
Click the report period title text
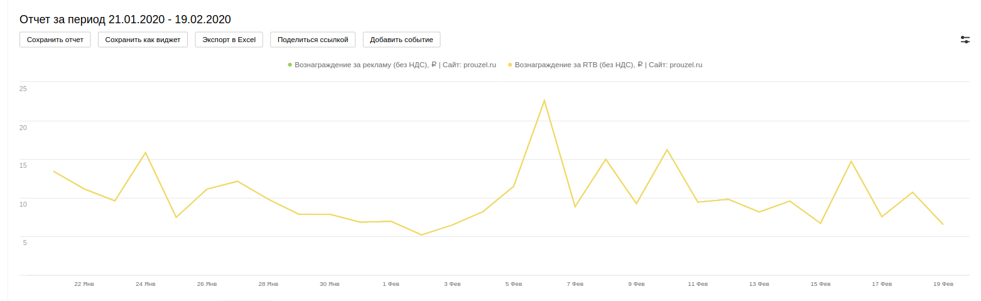126,19
